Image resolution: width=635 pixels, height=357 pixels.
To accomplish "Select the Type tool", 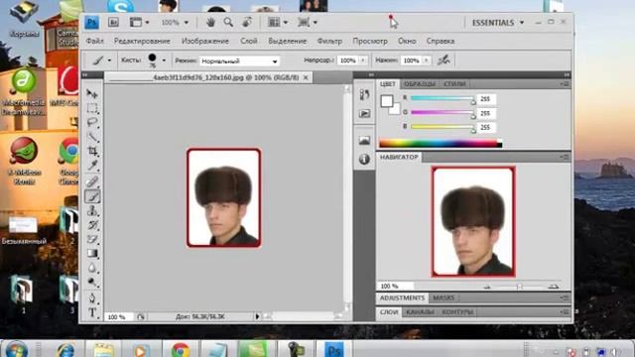I will pos(92,312).
